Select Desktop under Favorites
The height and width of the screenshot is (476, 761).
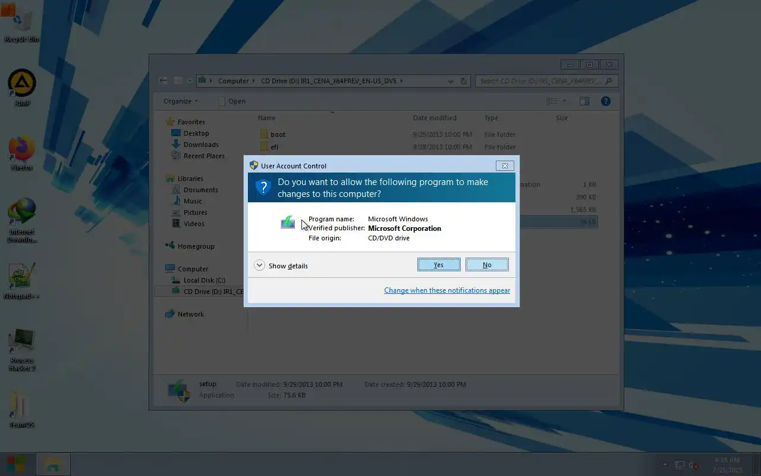[196, 133]
